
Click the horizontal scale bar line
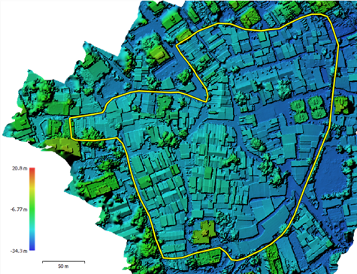63,262
